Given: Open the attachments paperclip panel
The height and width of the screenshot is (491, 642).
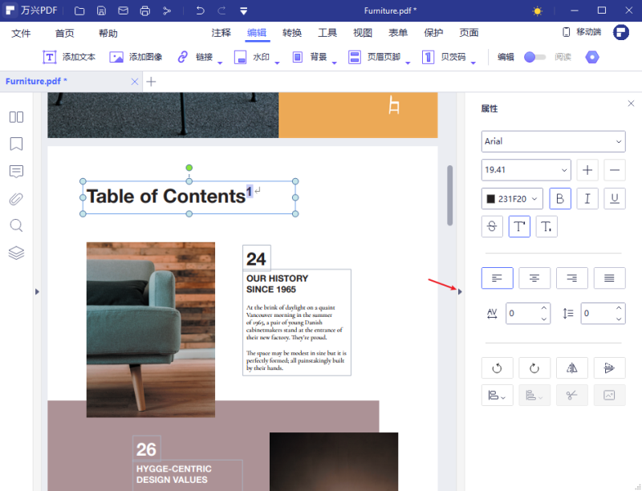Looking at the screenshot, I should pyautogui.click(x=16, y=199).
